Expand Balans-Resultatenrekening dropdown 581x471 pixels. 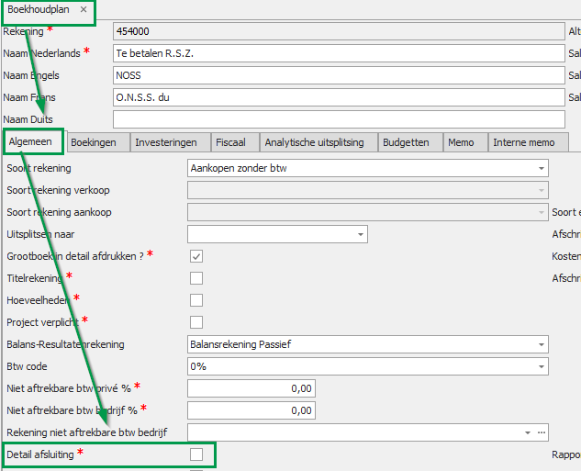pyautogui.click(x=541, y=345)
